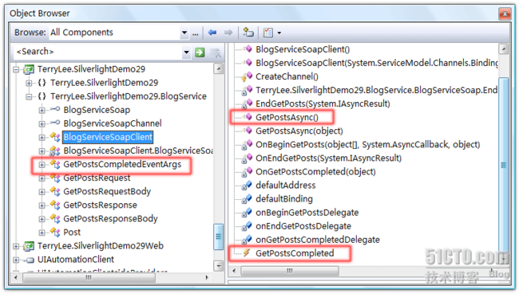Expand the BlogServiceSoap interface node
The image size is (519, 293).
pyautogui.click(x=42, y=110)
